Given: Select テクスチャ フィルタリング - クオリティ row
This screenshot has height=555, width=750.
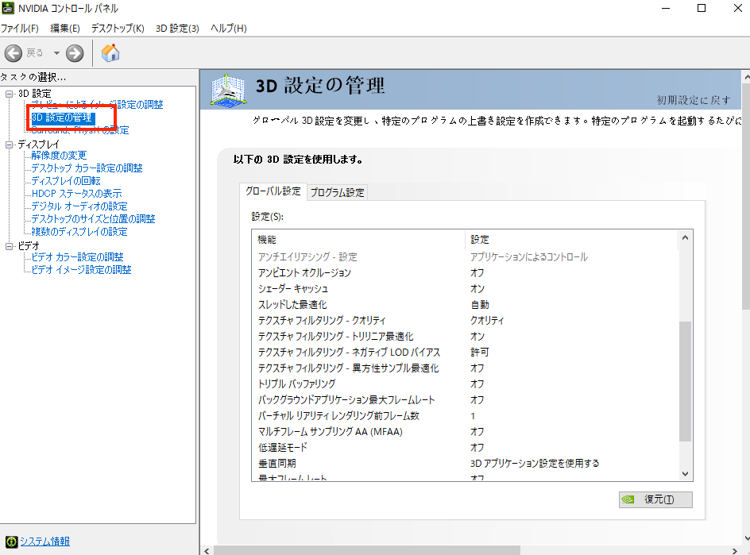Looking at the screenshot, I should pyautogui.click(x=465, y=320).
